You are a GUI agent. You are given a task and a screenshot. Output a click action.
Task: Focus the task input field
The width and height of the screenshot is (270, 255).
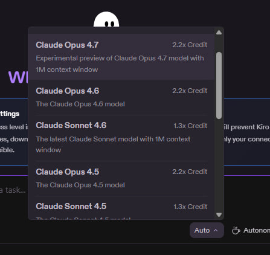(x=13, y=190)
